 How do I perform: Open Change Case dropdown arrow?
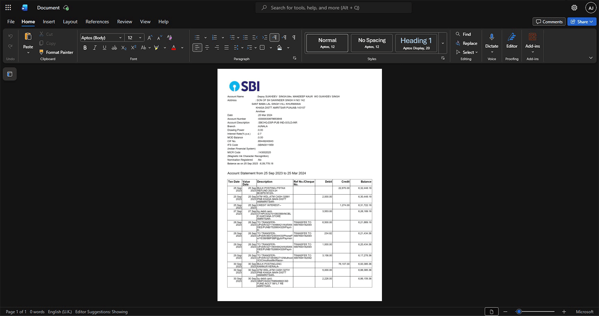click(149, 47)
